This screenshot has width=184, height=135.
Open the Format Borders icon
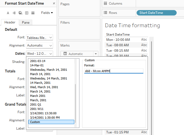[x=27, y=13]
